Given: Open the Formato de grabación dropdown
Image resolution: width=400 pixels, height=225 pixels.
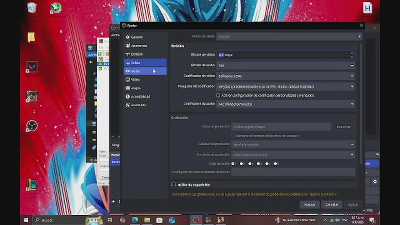Looking at the screenshot, I should click(x=293, y=155).
